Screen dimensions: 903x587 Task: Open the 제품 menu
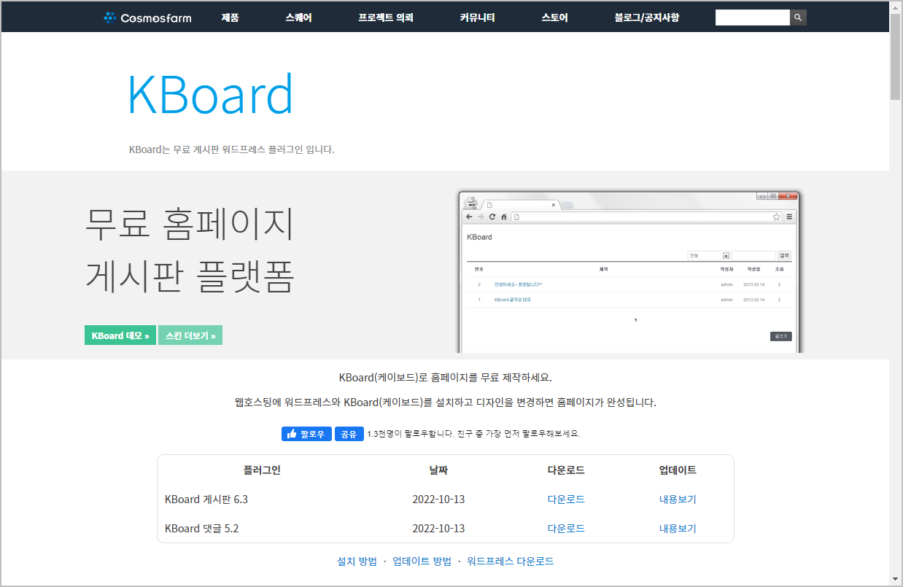pyautogui.click(x=230, y=18)
